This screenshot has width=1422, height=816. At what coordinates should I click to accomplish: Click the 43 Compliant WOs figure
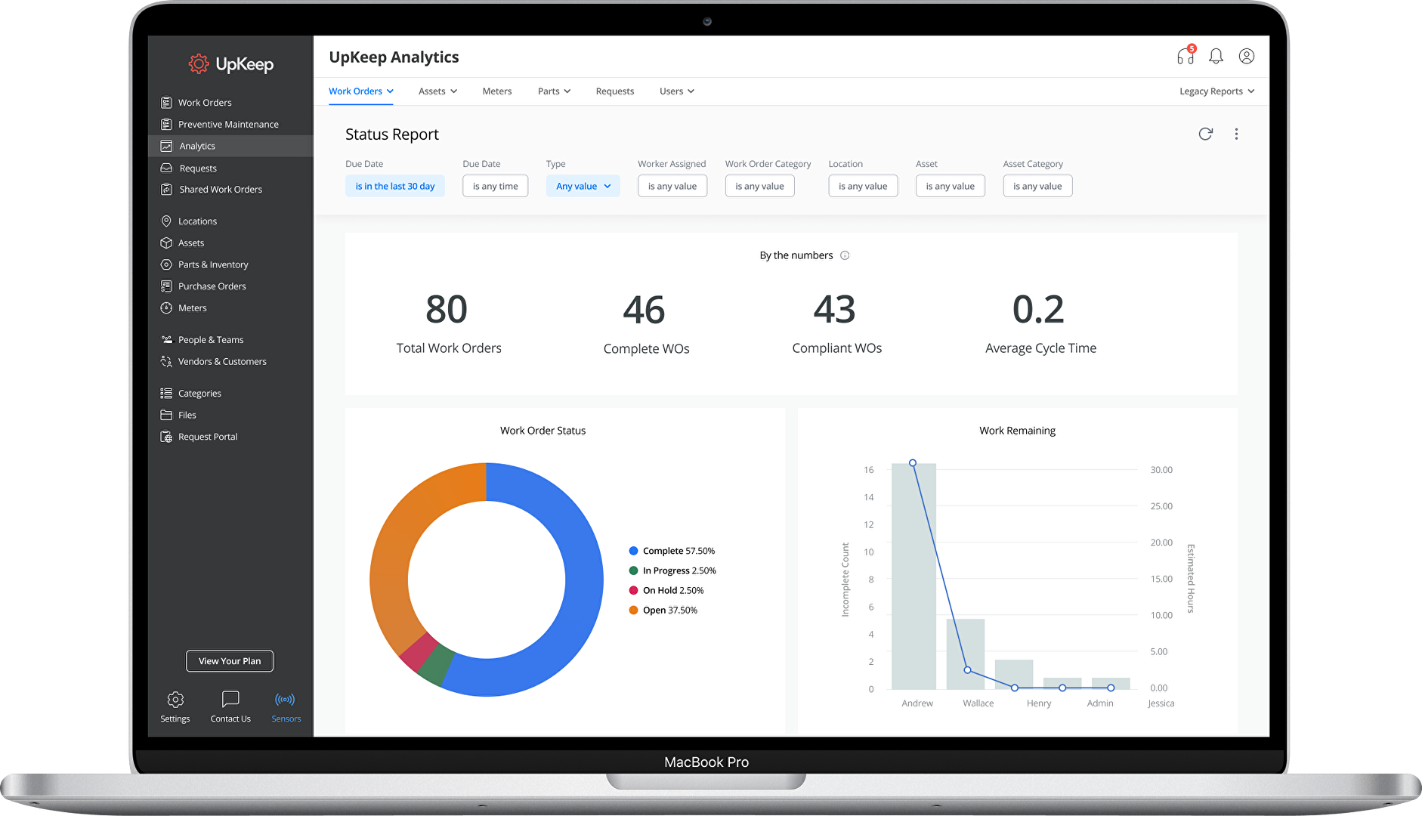(x=835, y=311)
